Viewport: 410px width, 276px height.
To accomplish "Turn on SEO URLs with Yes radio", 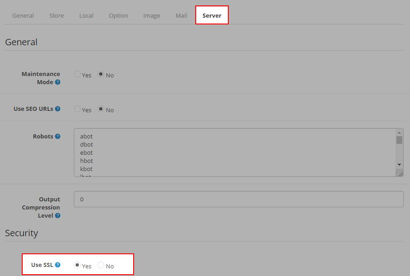I will [x=77, y=109].
